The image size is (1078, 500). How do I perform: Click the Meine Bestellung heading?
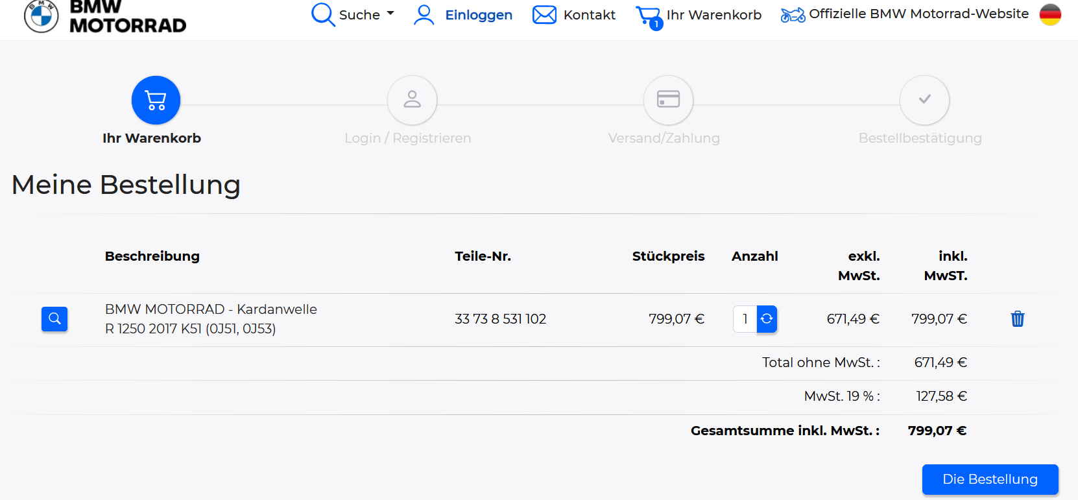(x=126, y=185)
